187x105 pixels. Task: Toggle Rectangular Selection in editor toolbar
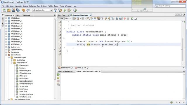click(102, 19)
